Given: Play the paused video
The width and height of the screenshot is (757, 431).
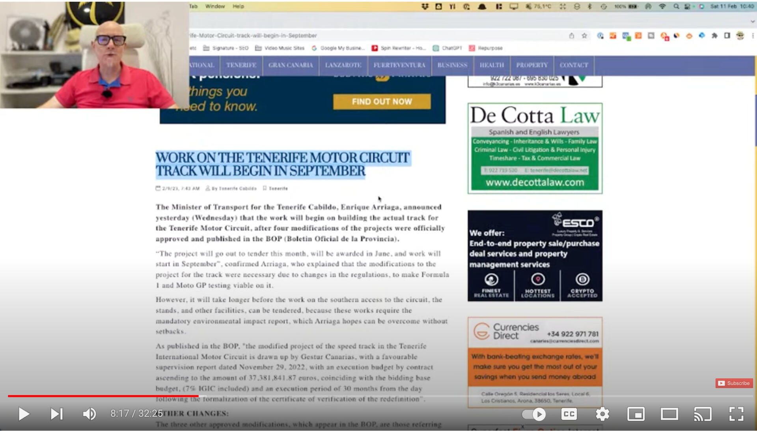Looking at the screenshot, I should pos(24,414).
